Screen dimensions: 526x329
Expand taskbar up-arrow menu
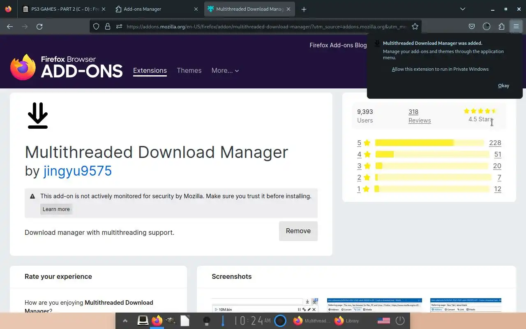pyautogui.click(x=125, y=321)
